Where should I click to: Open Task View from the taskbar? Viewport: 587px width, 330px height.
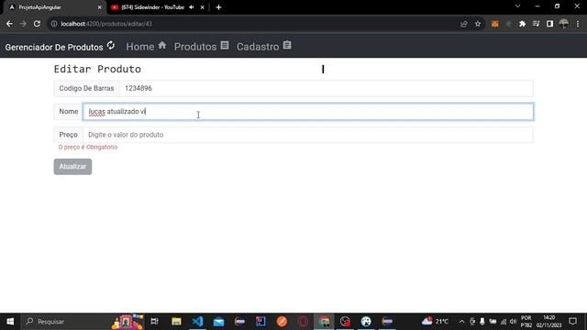point(154,322)
